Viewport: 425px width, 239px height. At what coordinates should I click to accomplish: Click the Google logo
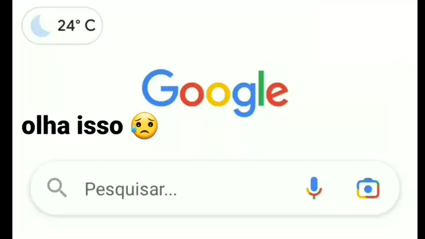(215, 93)
